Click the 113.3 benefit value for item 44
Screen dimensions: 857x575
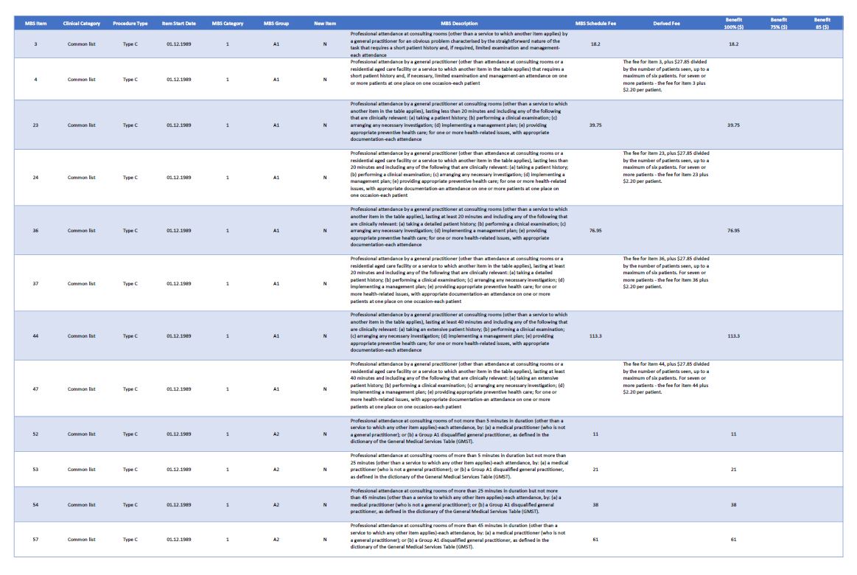(x=733, y=336)
